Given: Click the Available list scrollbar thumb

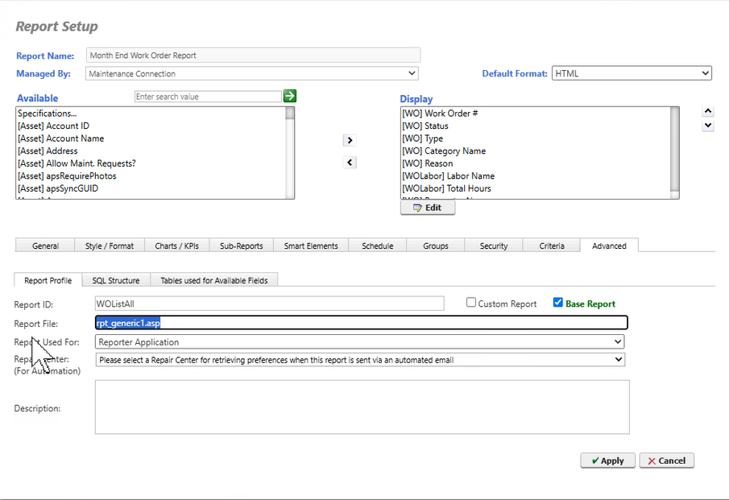Looking at the screenshot, I should coord(290,113).
